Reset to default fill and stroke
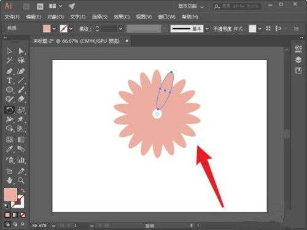 (x=6, y=205)
